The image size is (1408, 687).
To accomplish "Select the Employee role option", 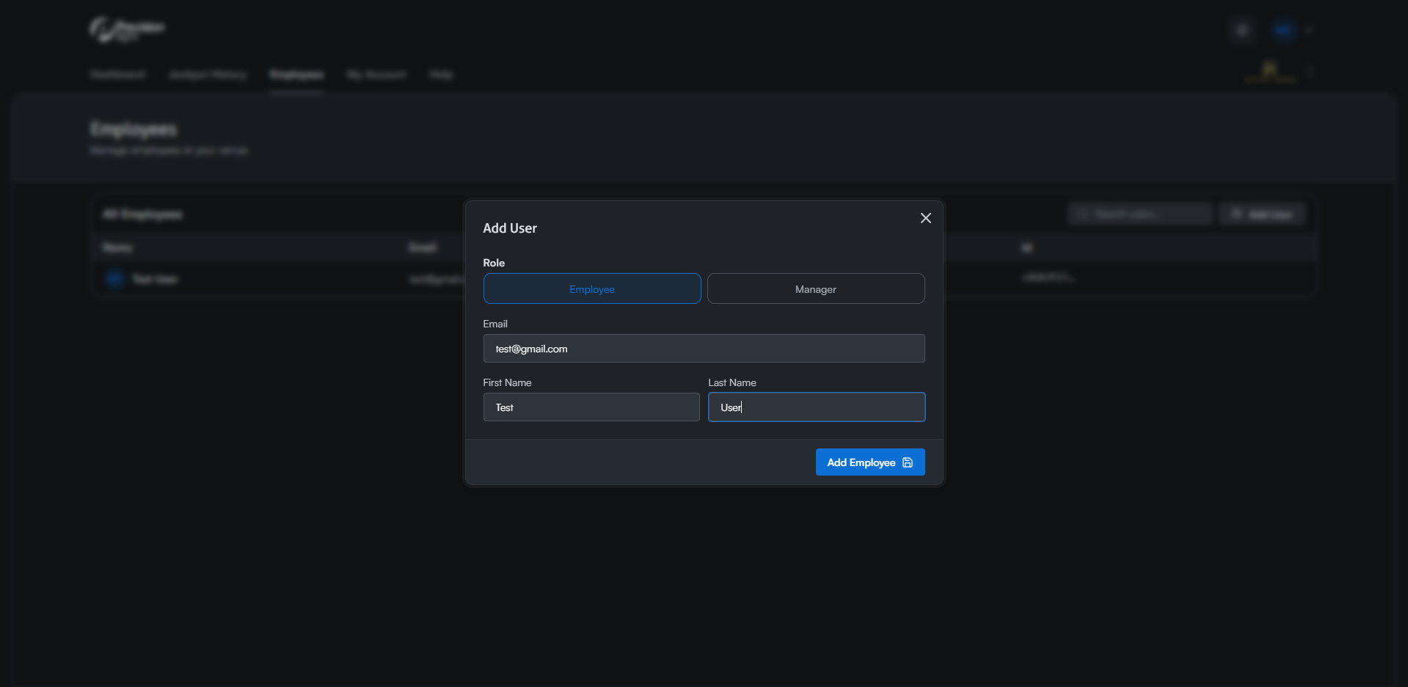I will click(591, 288).
